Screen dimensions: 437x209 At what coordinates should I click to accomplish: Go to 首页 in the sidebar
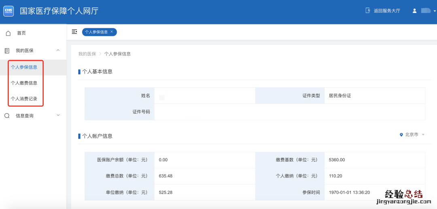pos(21,33)
